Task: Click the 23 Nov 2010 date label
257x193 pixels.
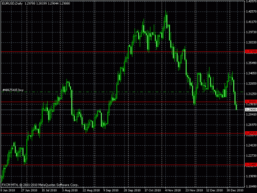Action: tap(194, 191)
